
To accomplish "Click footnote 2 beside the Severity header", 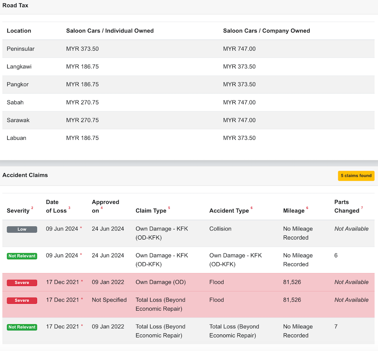I will pyautogui.click(x=32, y=208).
